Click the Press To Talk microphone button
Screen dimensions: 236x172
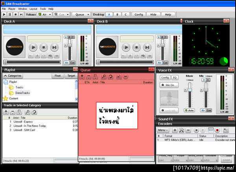click(169, 99)
